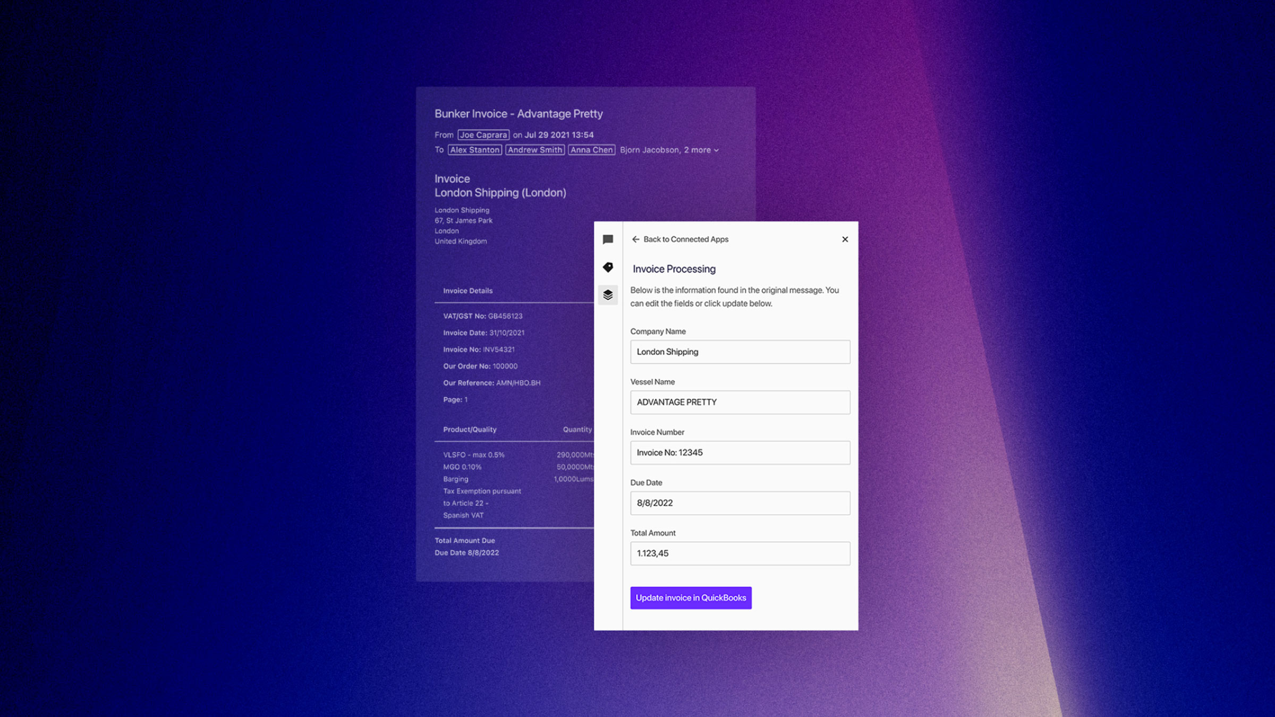
Task: Edit the Company Name field
Action: (x=739, y=352)
